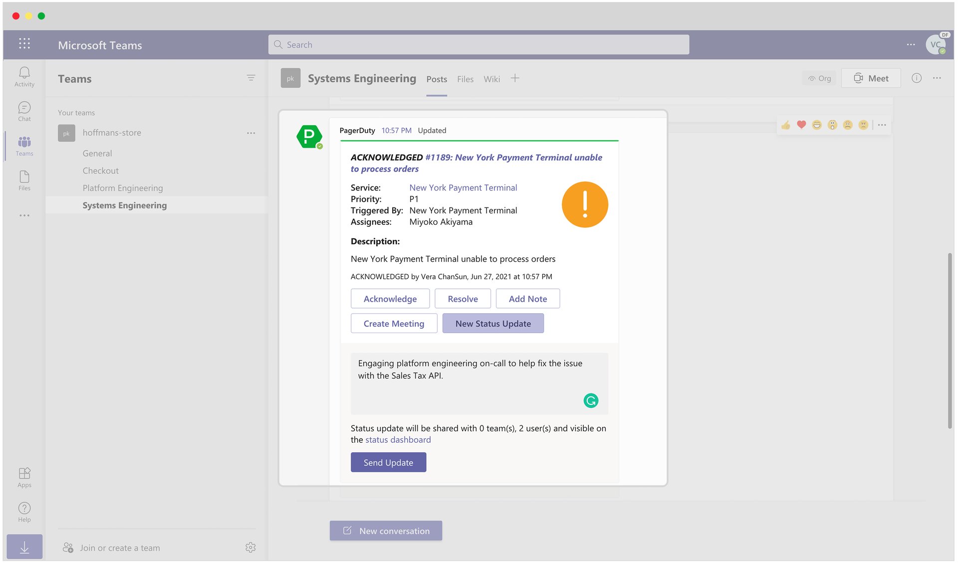Open the status dashboard link
958x564 pixels.
pos(398,440)
